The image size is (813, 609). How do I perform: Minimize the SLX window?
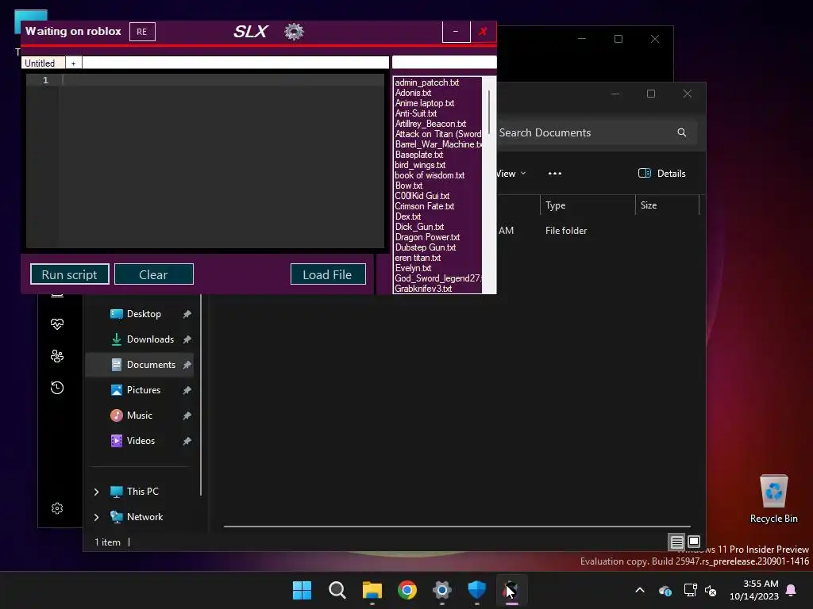(x=456, y=32)
